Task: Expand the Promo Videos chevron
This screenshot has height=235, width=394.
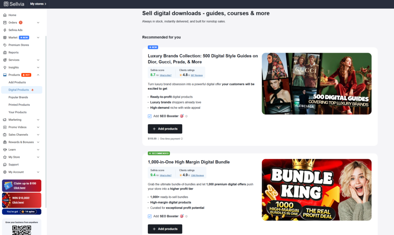Action: [38, 127]
